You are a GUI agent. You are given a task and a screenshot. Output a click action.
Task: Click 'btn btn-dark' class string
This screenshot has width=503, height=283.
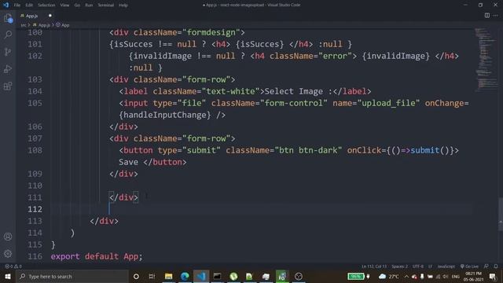tap(308, 150)
